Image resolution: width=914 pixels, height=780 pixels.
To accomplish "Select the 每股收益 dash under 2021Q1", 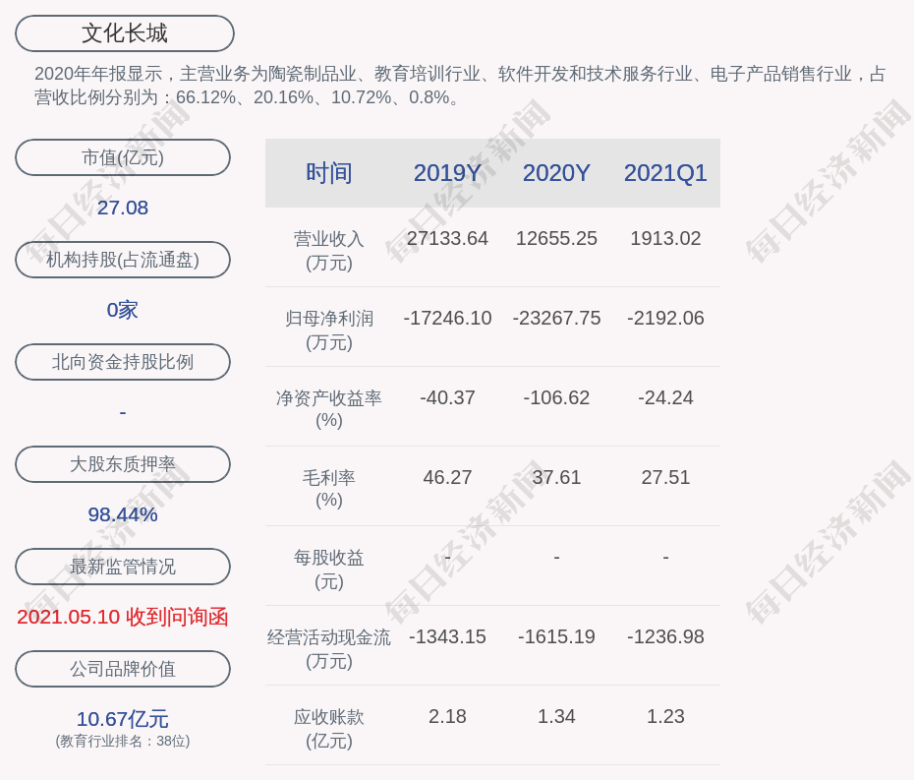I will [665, 558].
